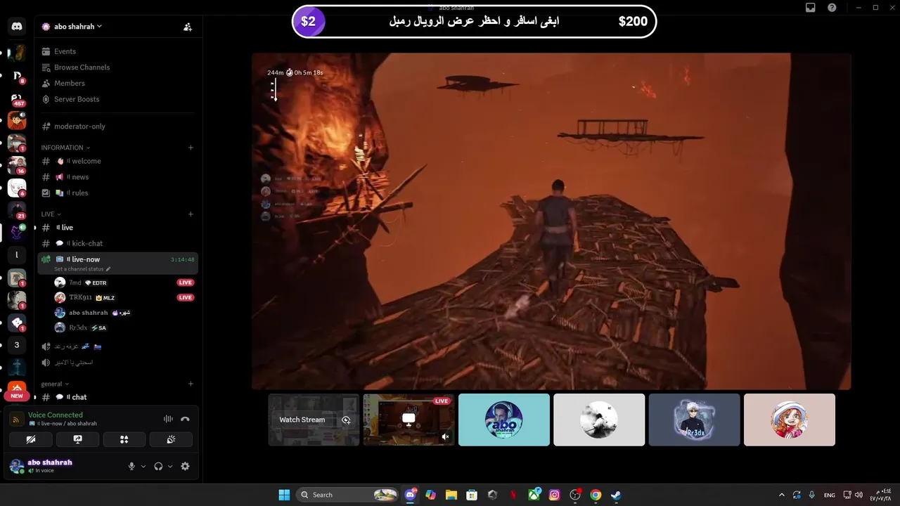Share your screen

click(x=77, y=439)
